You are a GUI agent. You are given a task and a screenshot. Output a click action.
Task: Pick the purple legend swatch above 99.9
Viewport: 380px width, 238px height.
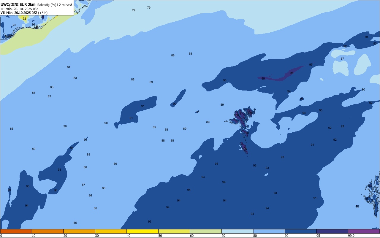364,231
